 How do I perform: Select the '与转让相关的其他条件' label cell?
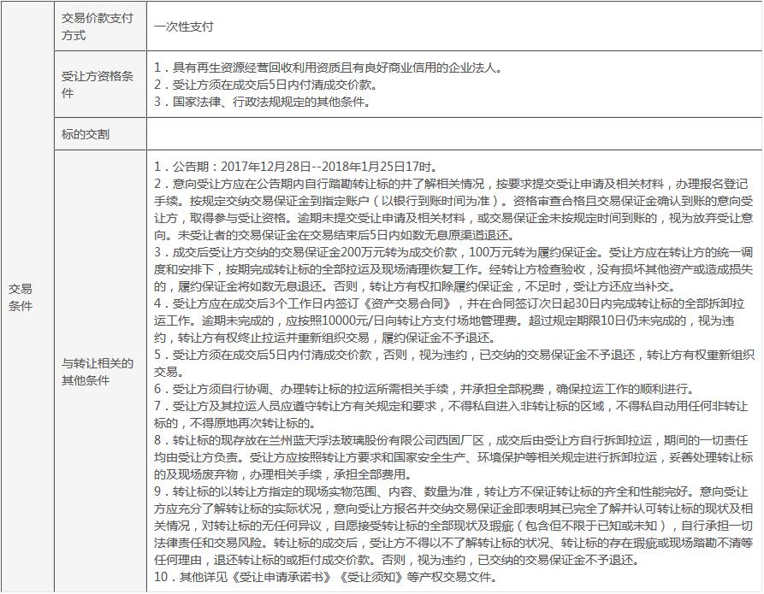[x=98, y=371]
